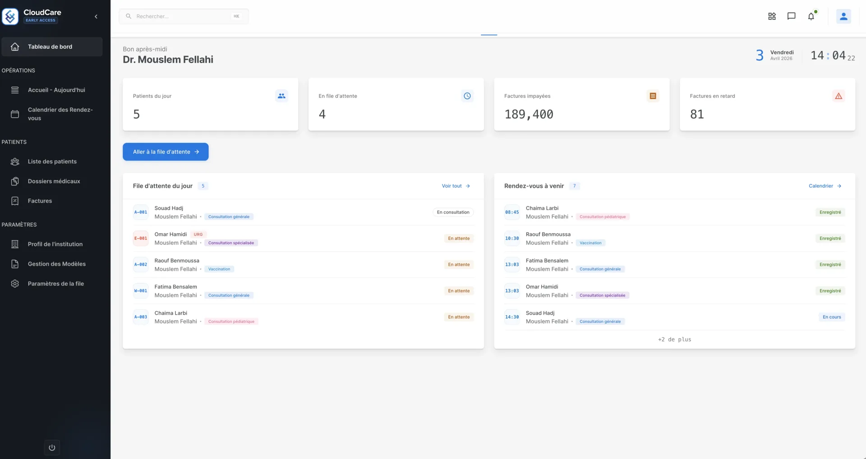866x459 pixels.
Task: Expand the Rendez-vous à venir list with +2 de plus
Action: tap(674, 340)
